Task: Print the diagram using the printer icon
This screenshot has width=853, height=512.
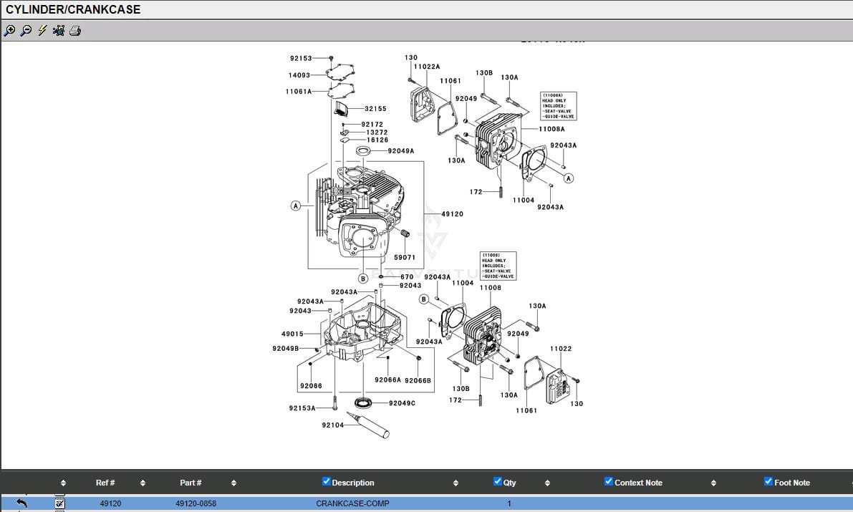Action: click(x=75, y=31)
